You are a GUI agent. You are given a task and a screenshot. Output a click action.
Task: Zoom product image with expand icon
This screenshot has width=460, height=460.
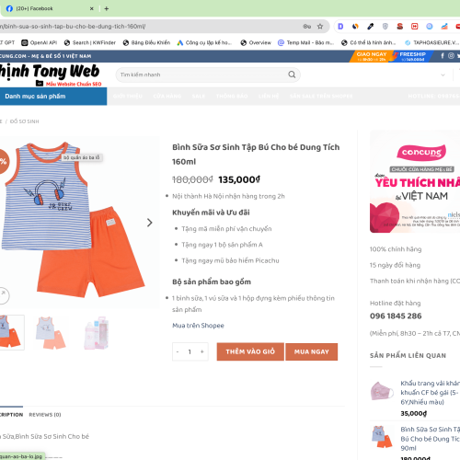click(3, 295)
